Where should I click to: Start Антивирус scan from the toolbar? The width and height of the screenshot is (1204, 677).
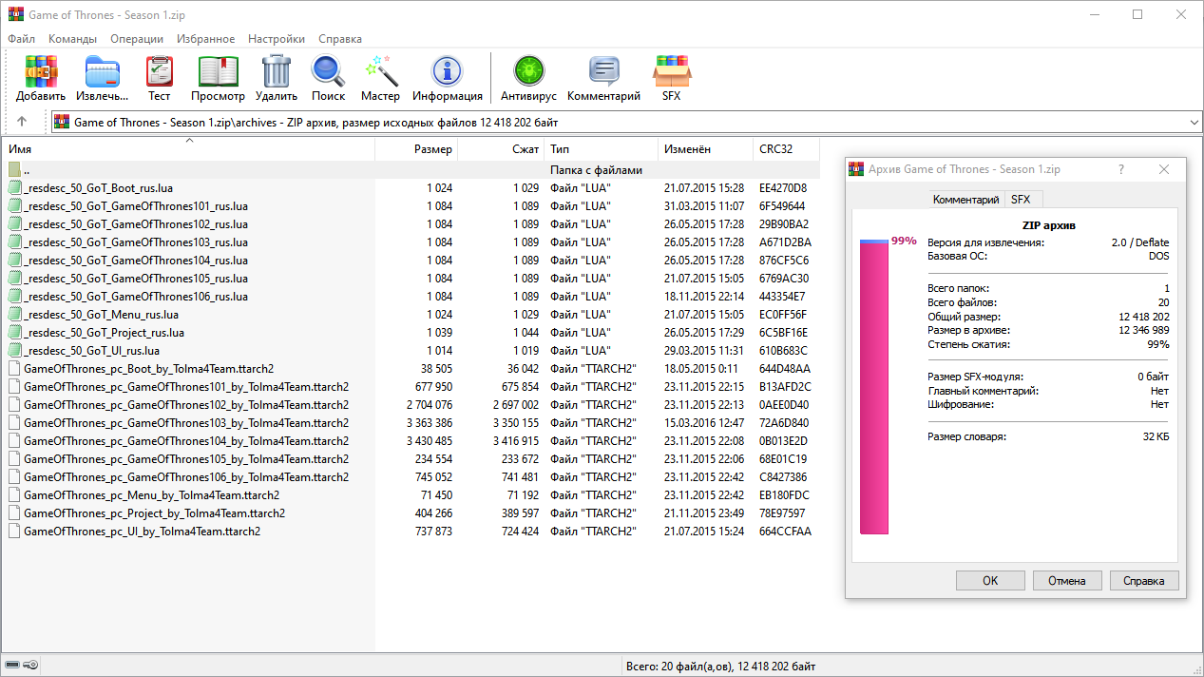[528, 71]
